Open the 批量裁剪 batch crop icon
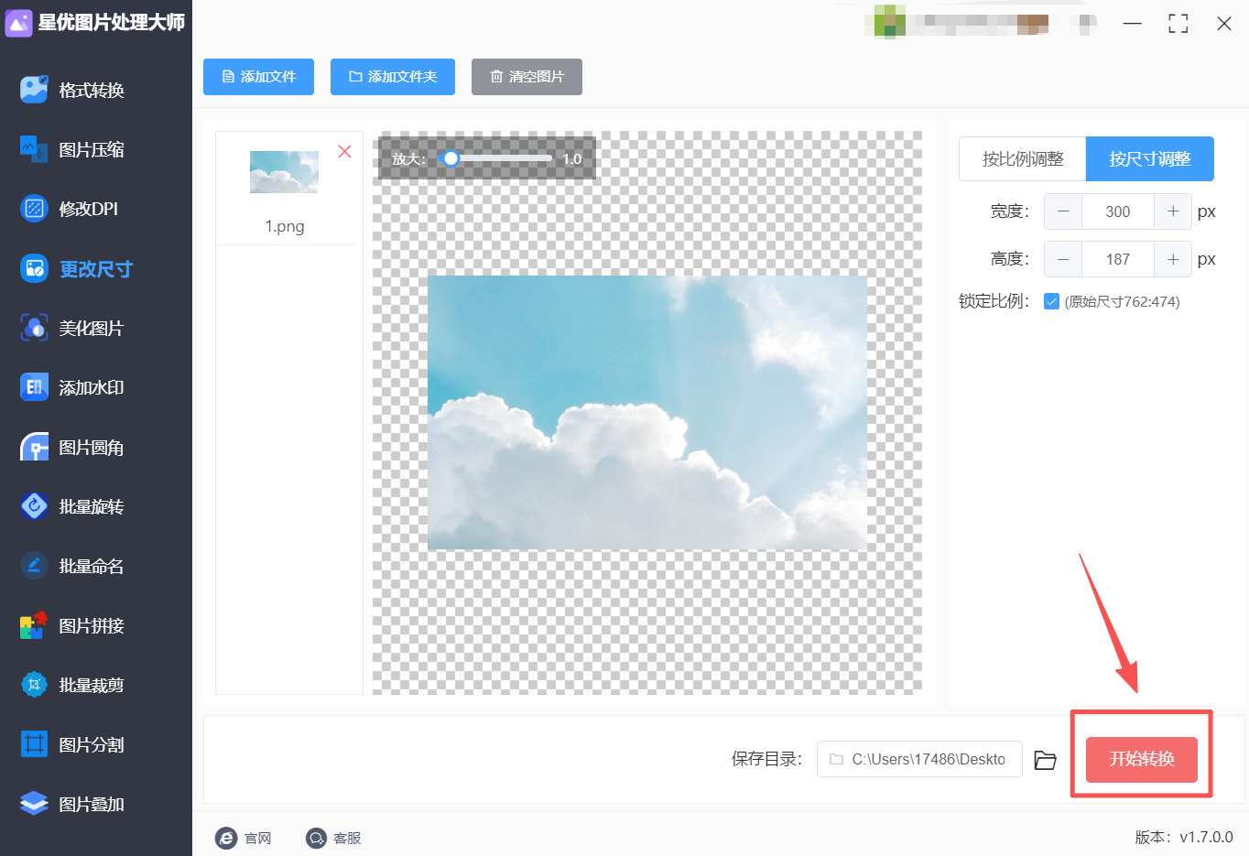The image size is (1249, 856). (x=34, y=685)
